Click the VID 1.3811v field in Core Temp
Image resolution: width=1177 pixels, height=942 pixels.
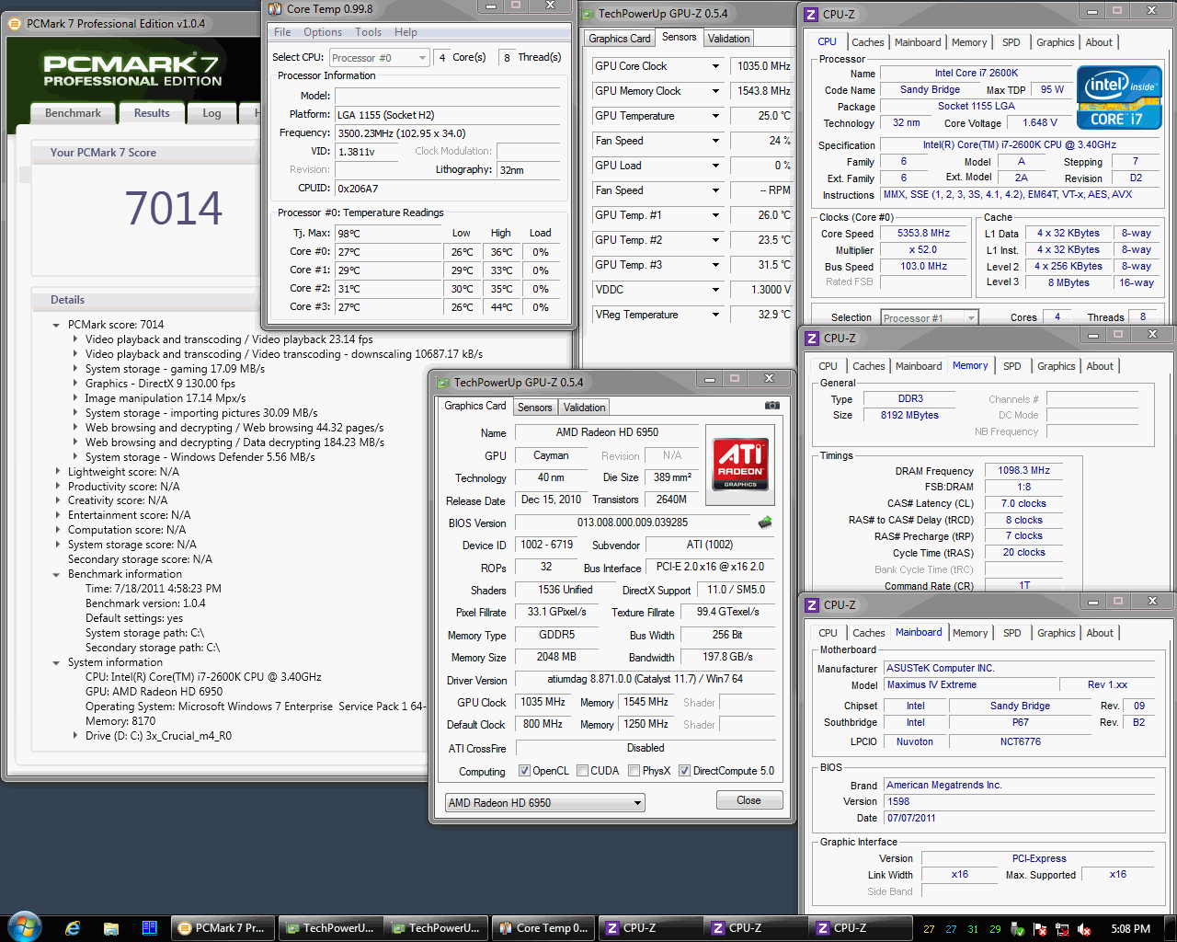367,152
